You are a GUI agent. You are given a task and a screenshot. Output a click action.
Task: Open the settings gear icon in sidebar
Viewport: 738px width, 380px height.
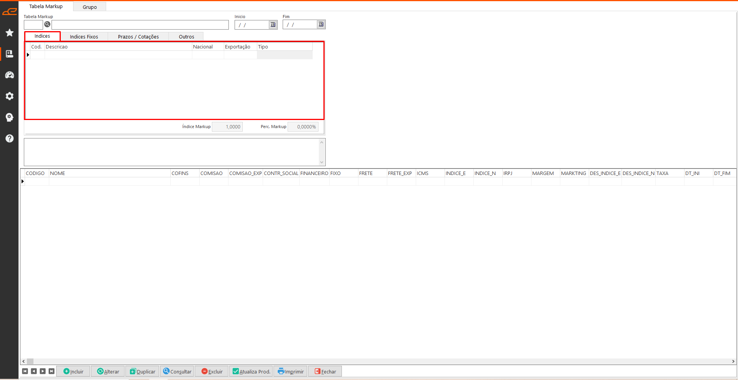pyautogui.click(x=10, y=96)
